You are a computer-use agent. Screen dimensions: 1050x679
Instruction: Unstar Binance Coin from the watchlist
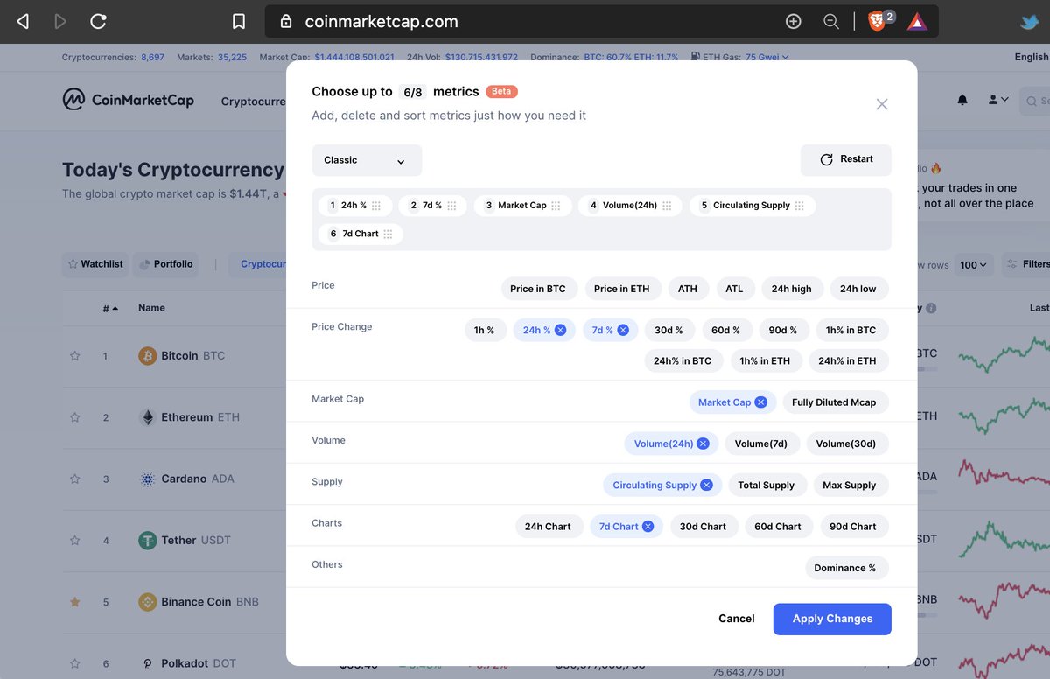(74, 602)
